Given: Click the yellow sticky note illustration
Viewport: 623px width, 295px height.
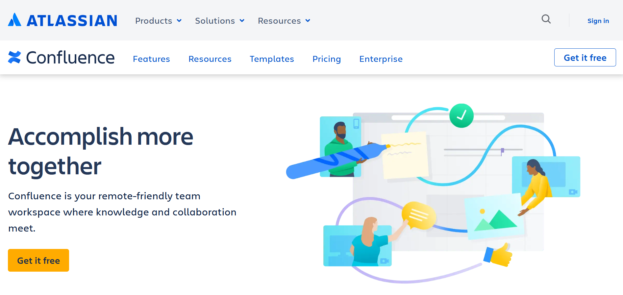Looking at the screenshot, I should coord(406,156).
